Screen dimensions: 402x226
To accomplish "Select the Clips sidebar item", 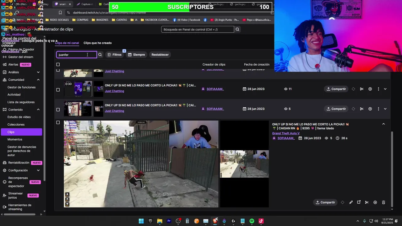I will pos(21,132).
